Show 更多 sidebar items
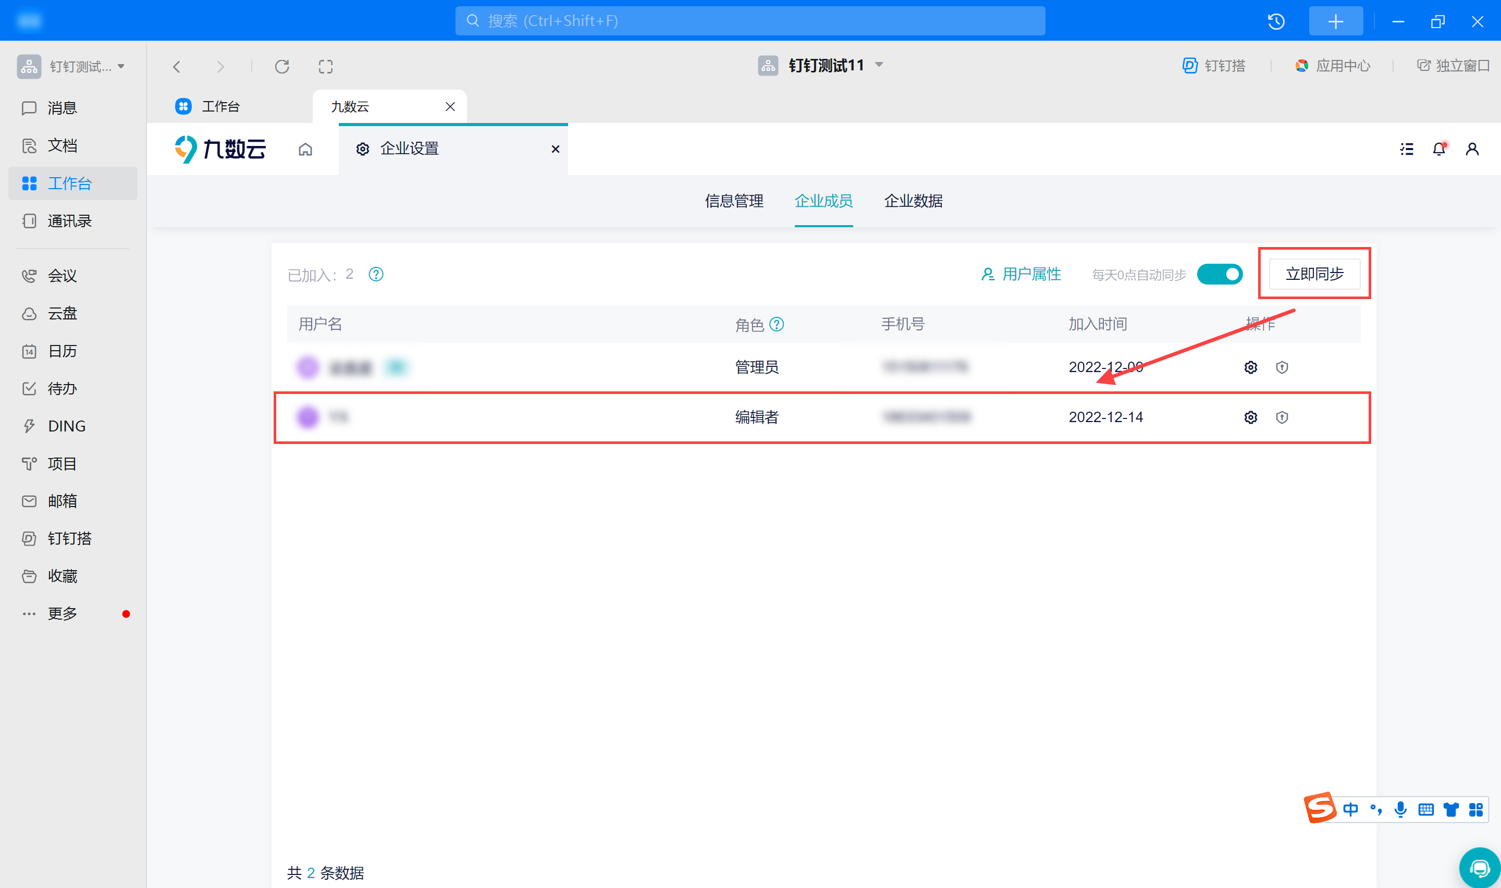Viewport: 1501px width, 888px height. 61,613
